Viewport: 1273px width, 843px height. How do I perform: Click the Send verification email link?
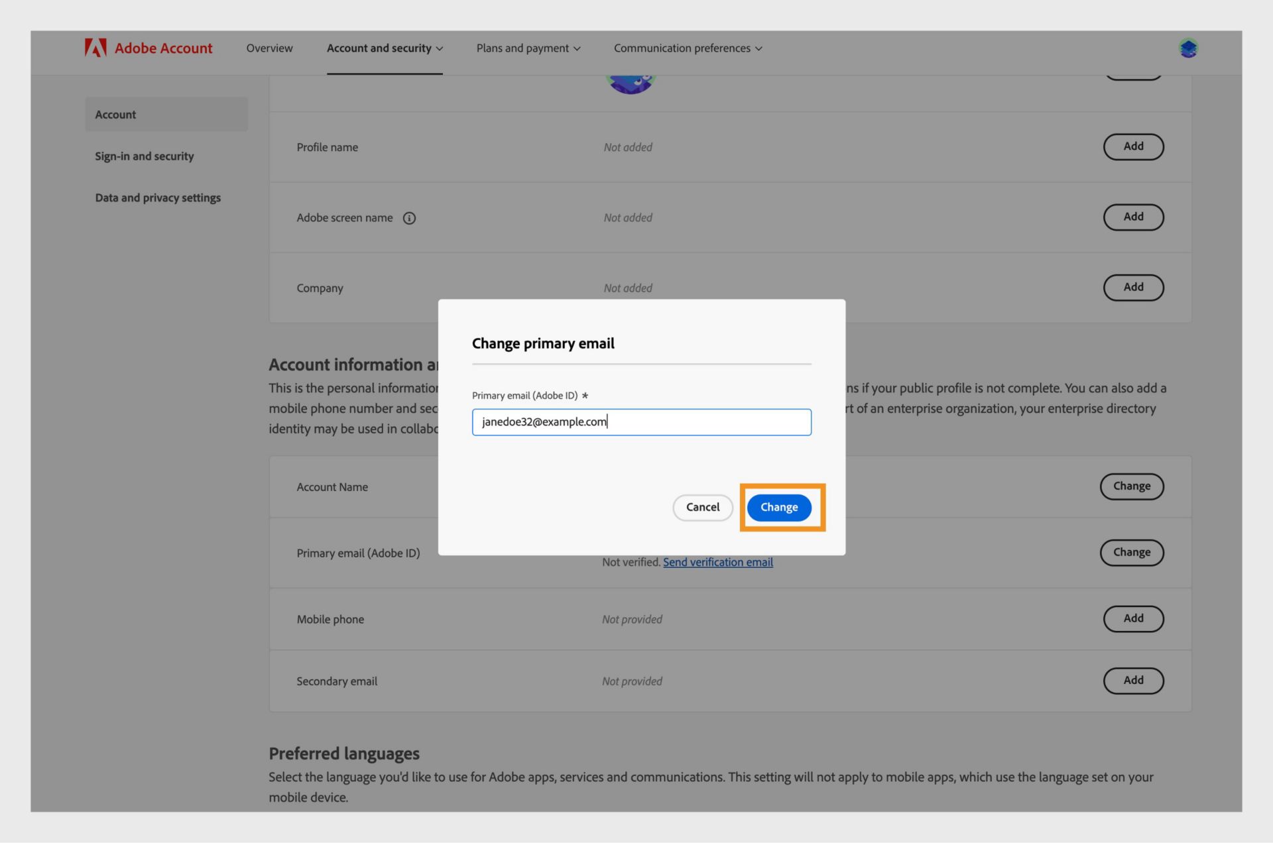pyautogui.click(x=718, y=563)
